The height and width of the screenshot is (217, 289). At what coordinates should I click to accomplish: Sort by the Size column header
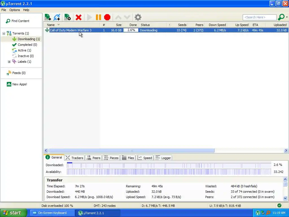click(x=115, y=25)
